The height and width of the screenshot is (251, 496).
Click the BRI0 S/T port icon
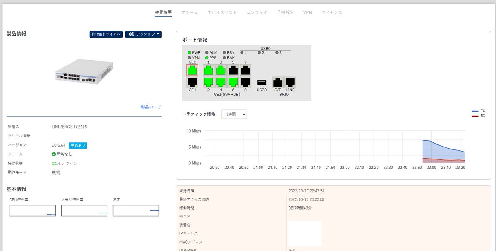(278, 82)
